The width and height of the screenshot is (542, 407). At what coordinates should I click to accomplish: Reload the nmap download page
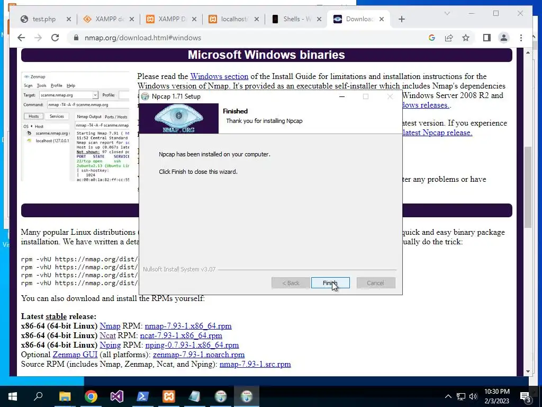click(55, 38)
